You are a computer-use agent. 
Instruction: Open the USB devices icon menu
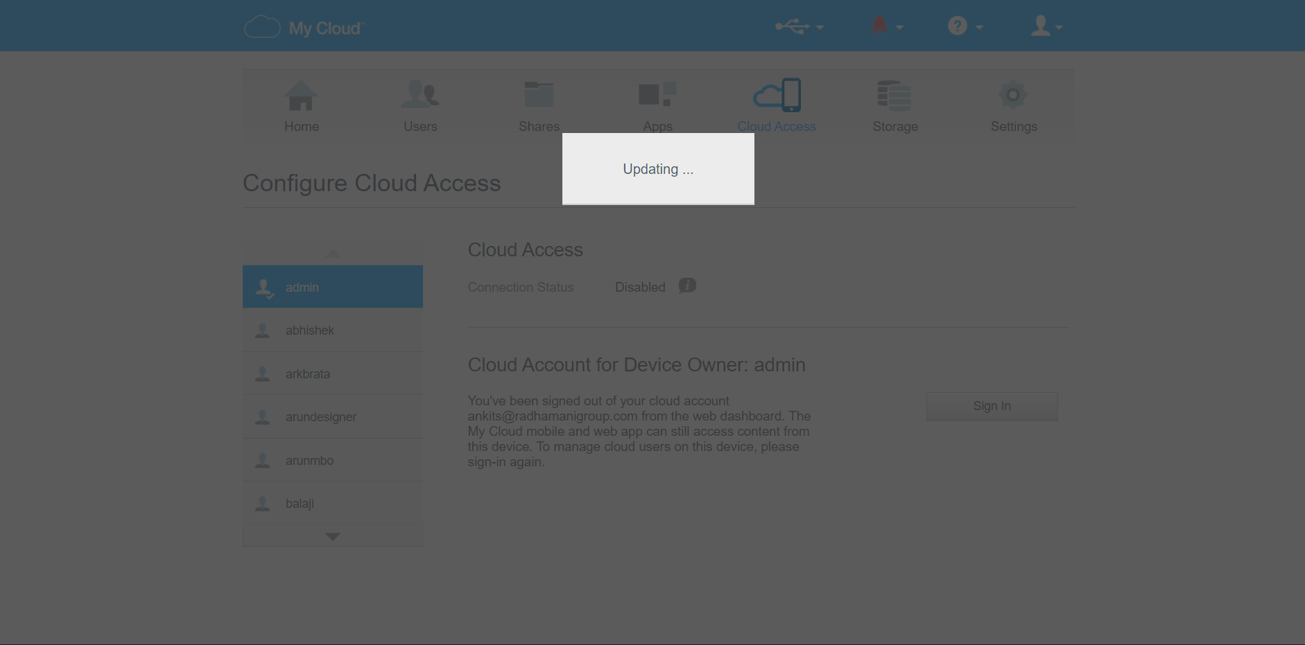point(792,26)
